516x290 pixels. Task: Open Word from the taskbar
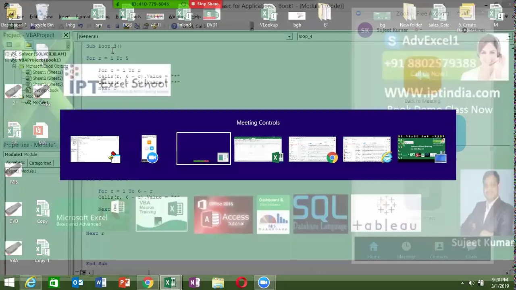pos(101,283)
